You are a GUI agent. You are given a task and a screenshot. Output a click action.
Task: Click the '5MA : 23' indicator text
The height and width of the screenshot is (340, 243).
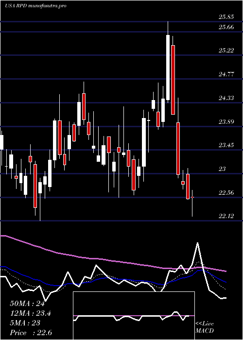pos(25,323)
